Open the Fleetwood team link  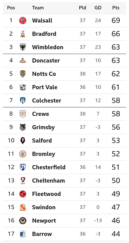tap(46, 194)
